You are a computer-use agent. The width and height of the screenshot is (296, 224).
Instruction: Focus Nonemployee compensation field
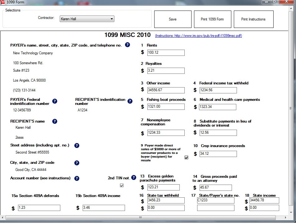click(x=166, y=133)
